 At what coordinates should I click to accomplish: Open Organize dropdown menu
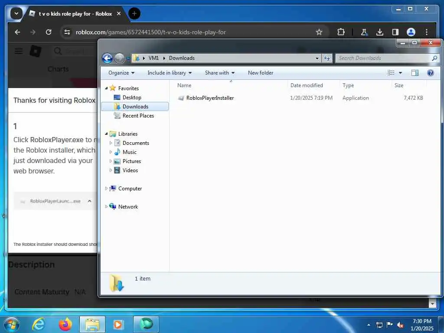tap(121, 73)
